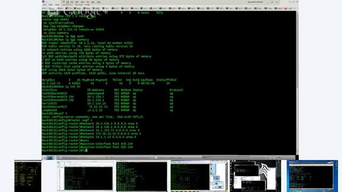Image resolution: width=342 pixels, height=192 pixels.
Task: Select the thumbnail with overlapping windows on a black-and-white wallpaper
Action: pyautogui.click(x=255, y=176)
